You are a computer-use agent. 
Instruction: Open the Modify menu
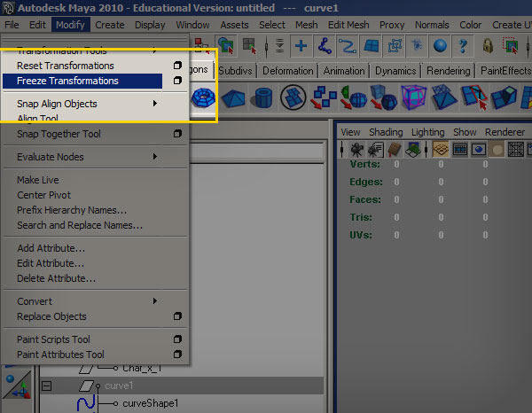70,25
